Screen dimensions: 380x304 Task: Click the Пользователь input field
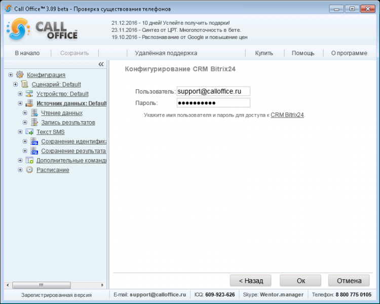click(x=213, y=91)
